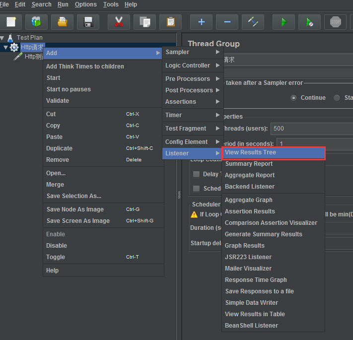This screenshot has height=340, width=353.
Task: Open the Templates icon in toolbar
Action: click(x=36, y=22)
